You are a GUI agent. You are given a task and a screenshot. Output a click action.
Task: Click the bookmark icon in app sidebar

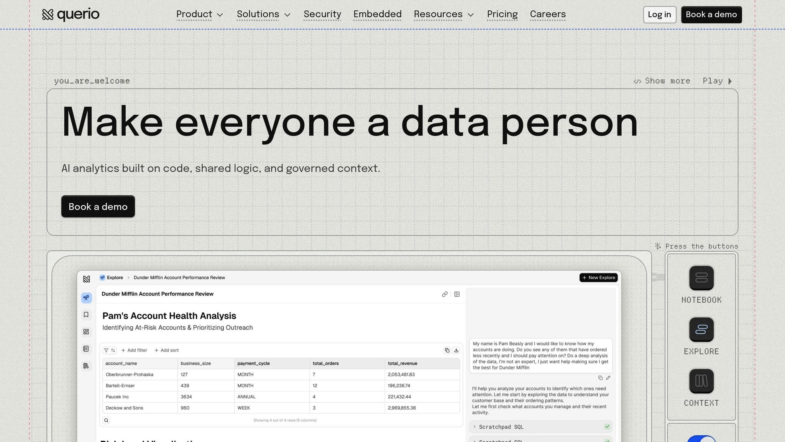tap(86, 315)
